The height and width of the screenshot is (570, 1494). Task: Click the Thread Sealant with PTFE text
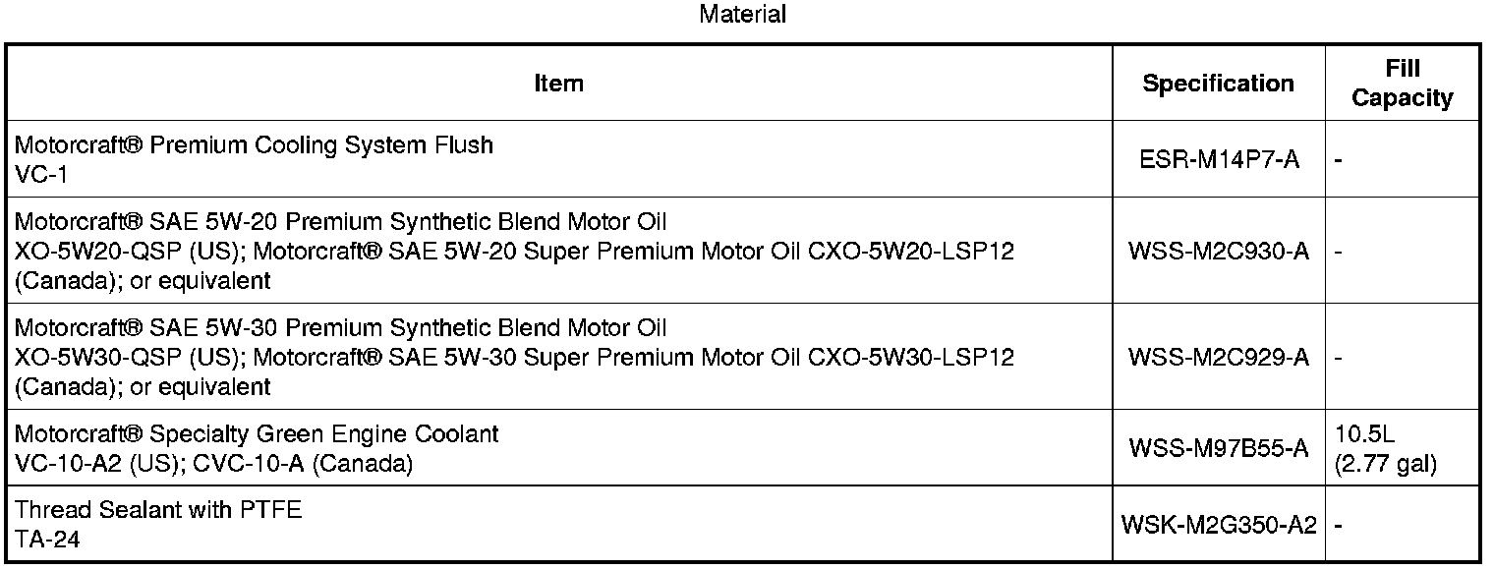tap(158, 510)
